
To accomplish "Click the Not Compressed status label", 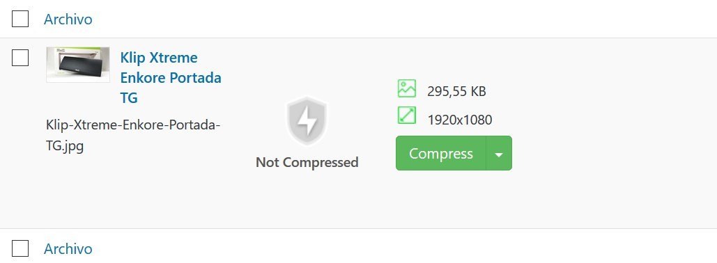I will pos(307,162).
